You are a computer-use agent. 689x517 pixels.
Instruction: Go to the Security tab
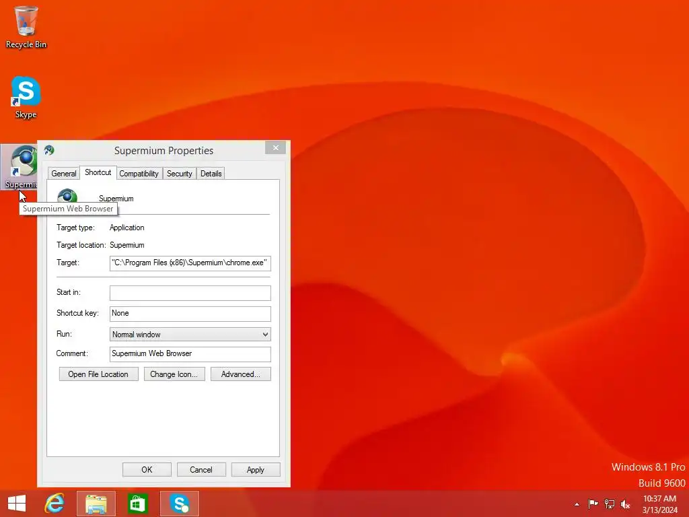(179, 174)
